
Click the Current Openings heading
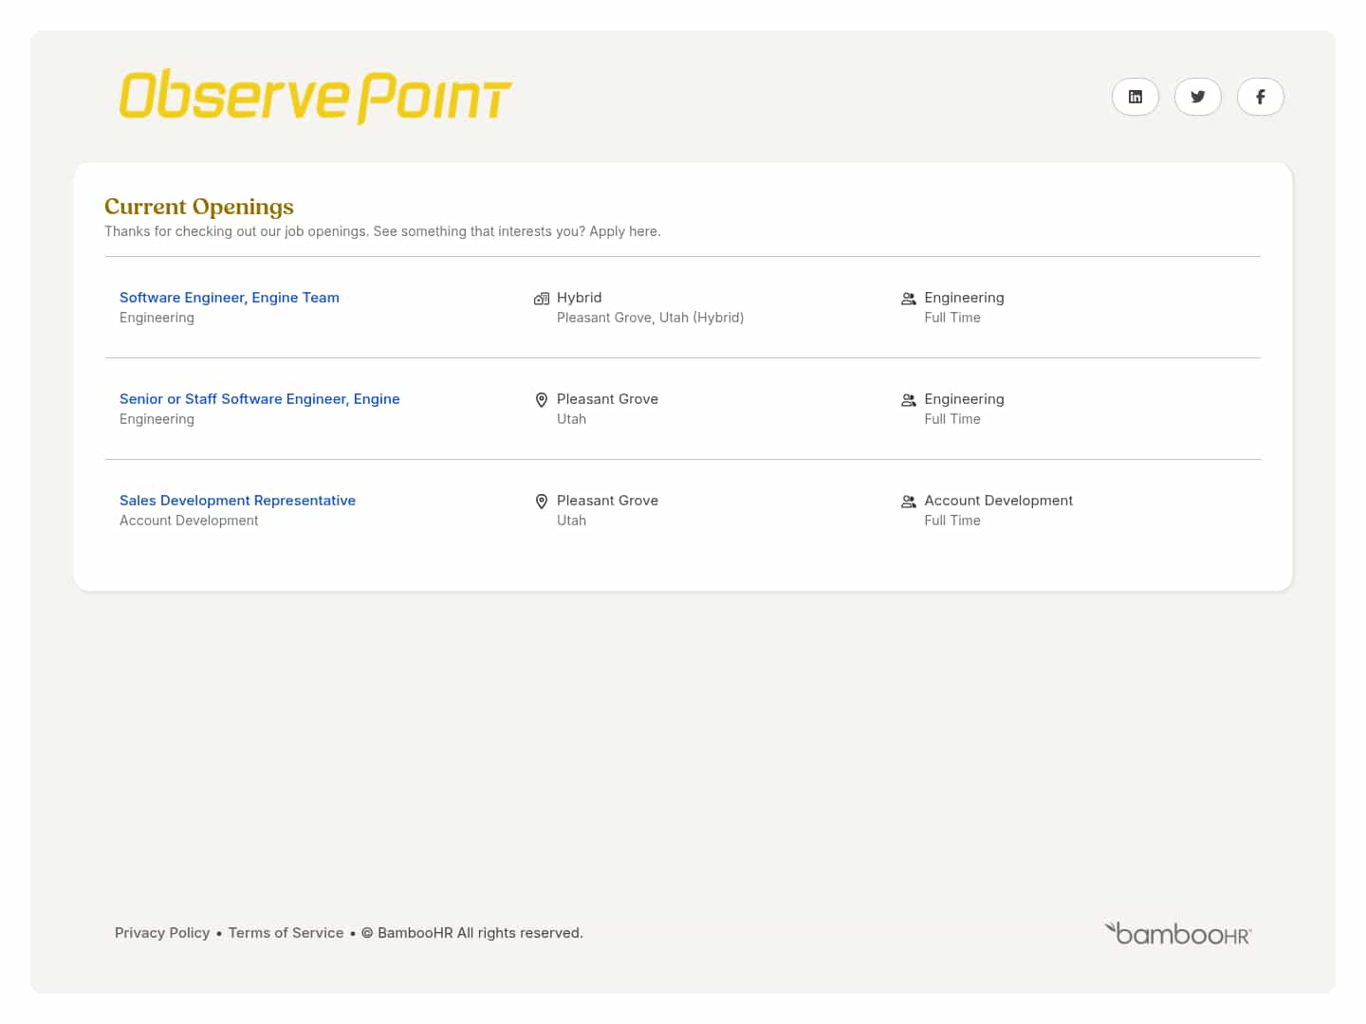[198, 206]
